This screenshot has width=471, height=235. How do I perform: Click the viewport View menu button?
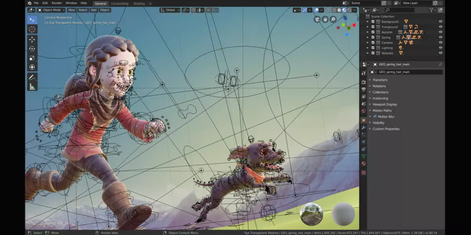71,10
